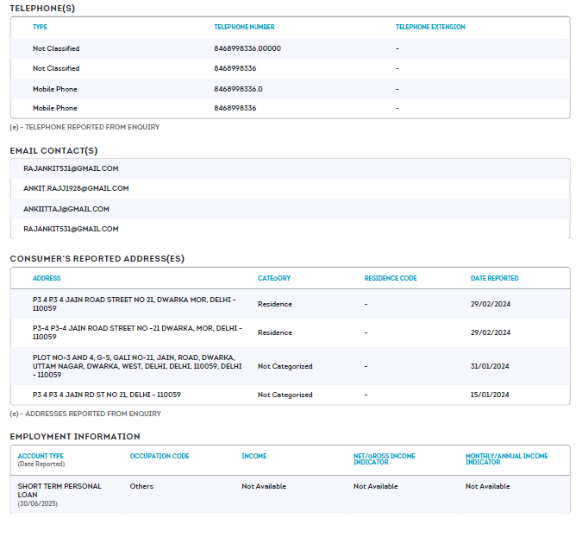Click the EMAIL CONTACT(S) section heading
Image resolution: width=582 pixels, height=550 pixels.
(53, 150)
